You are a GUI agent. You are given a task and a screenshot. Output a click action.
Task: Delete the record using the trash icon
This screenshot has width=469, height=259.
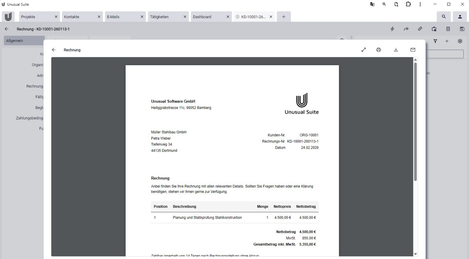click(x=448, y=29)
